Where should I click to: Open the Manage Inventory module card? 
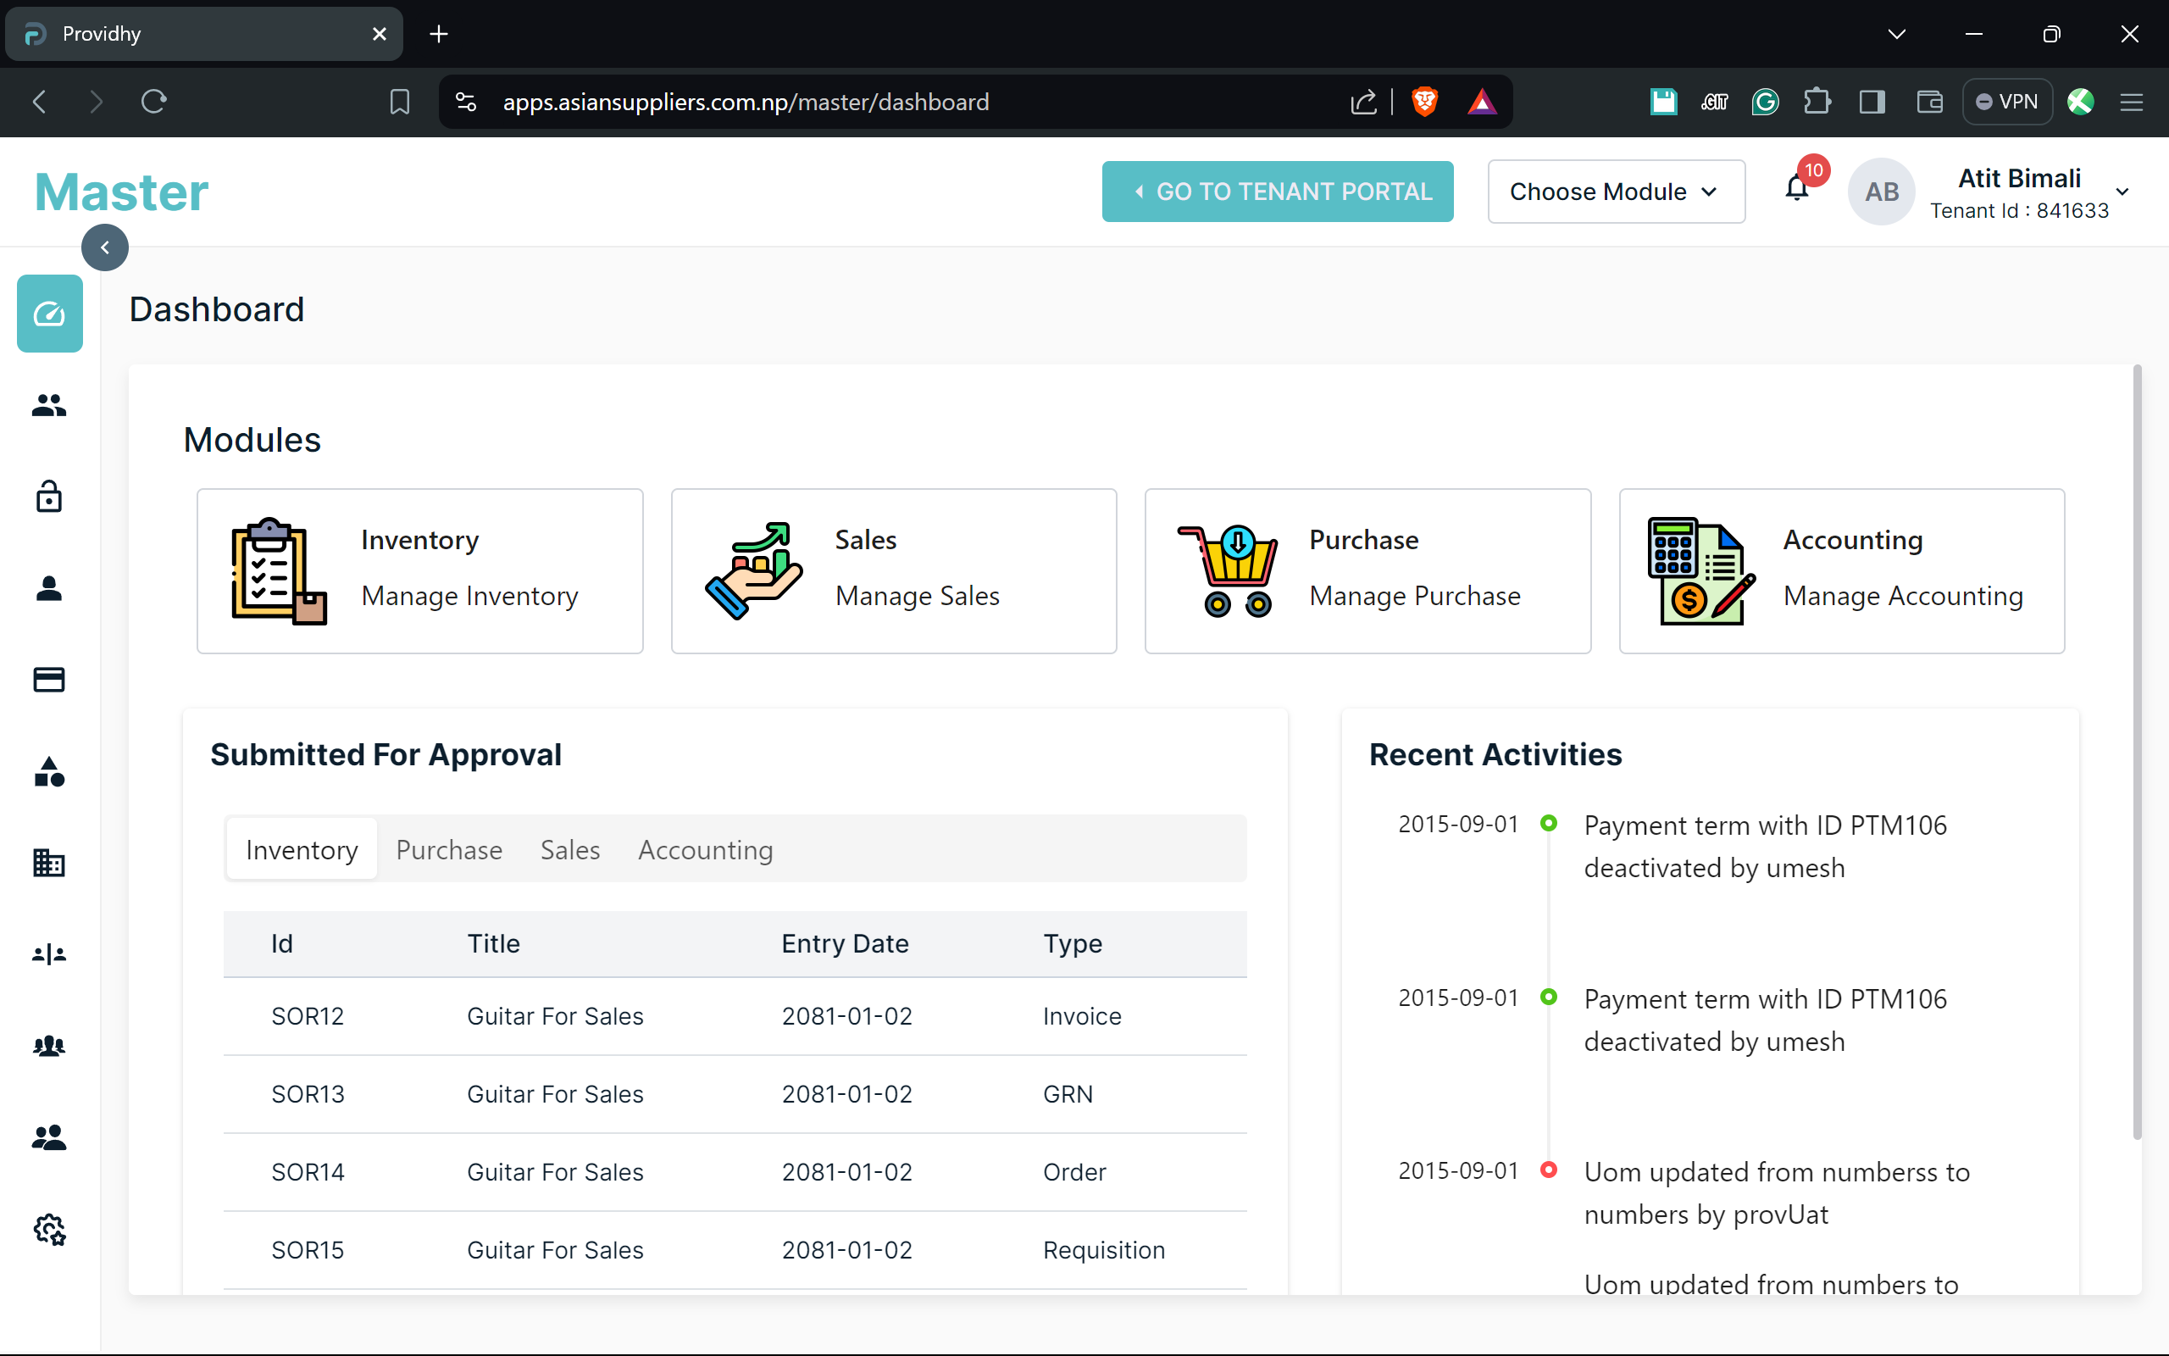[419, 570]
